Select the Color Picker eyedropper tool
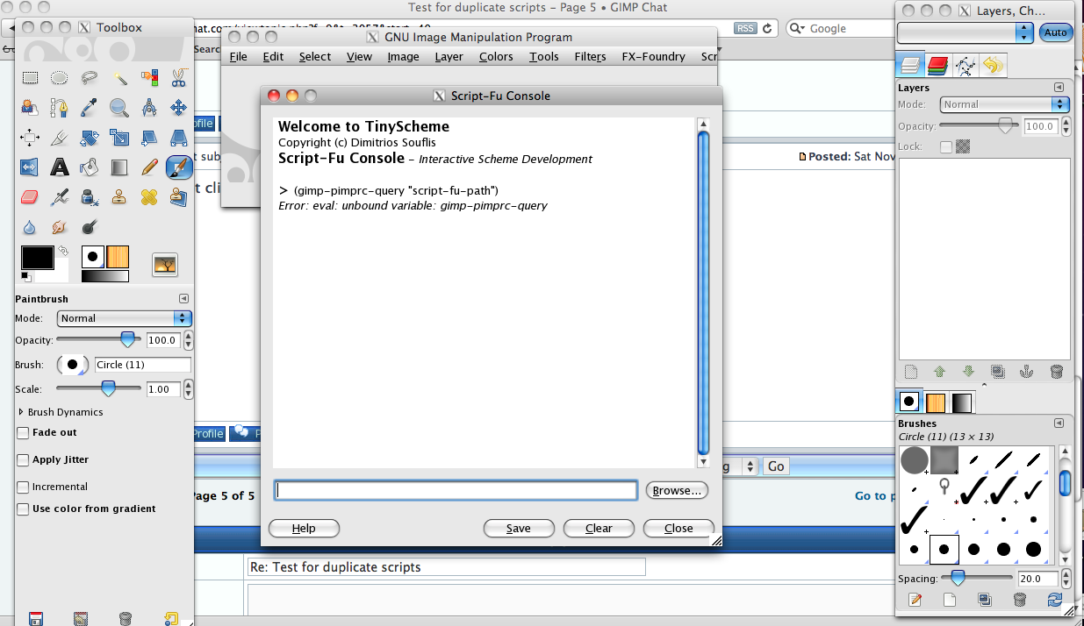Screen dimensions: 1084x626 [x=90, y=108]
